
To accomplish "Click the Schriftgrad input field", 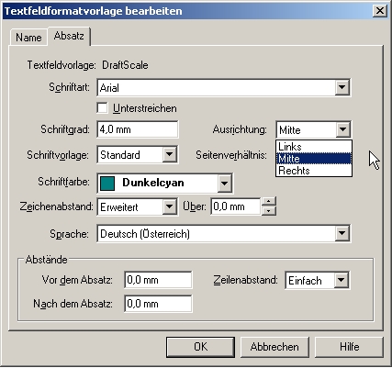I will click(x=138, y=129).
